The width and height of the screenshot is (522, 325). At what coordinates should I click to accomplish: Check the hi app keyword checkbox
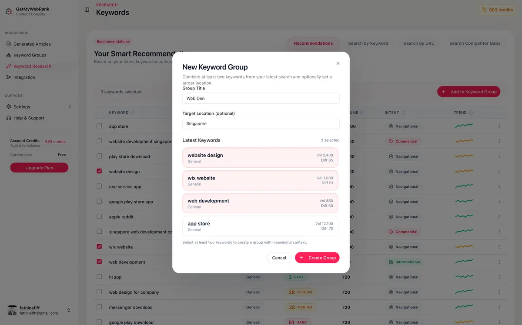point(99,277)
